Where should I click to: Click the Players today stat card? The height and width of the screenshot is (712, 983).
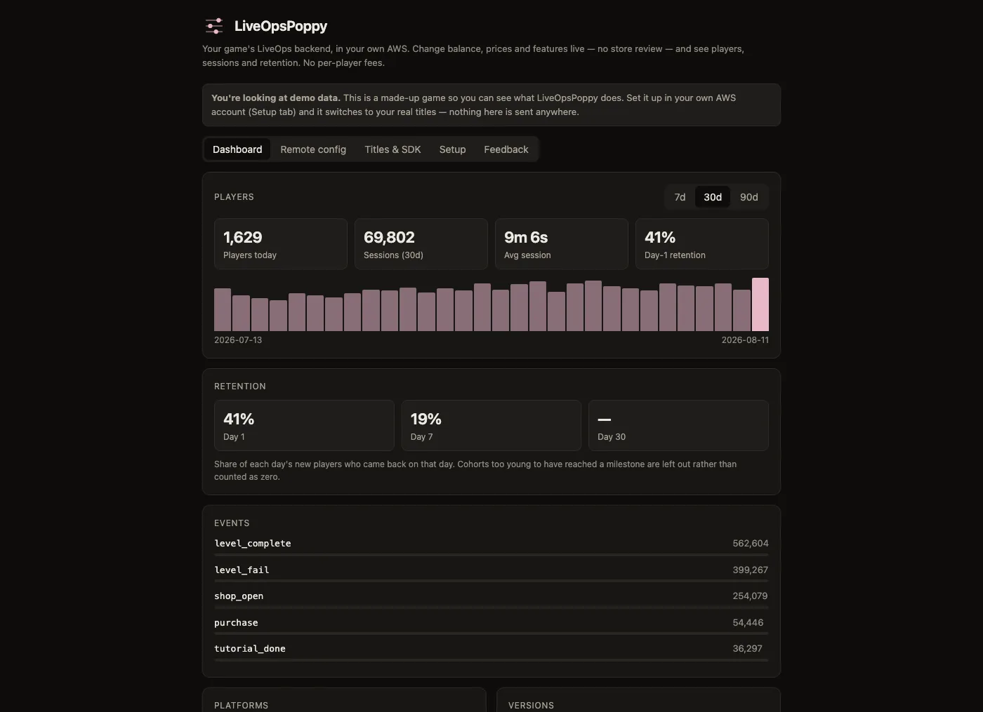pos(281,244)
